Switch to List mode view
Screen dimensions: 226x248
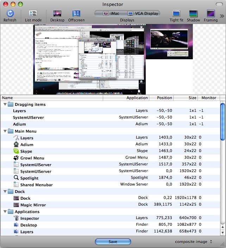click(x=33, y=13)
